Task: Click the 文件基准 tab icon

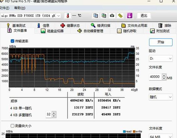Action: tap(9, 30)
